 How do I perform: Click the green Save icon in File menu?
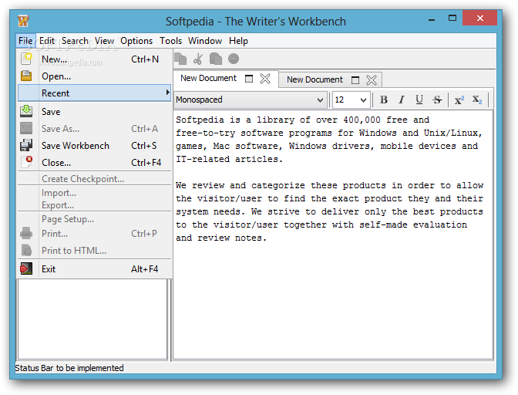[x=26, y=111]
